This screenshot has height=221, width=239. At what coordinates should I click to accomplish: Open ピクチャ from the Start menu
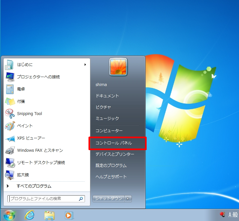click(103, 107)
